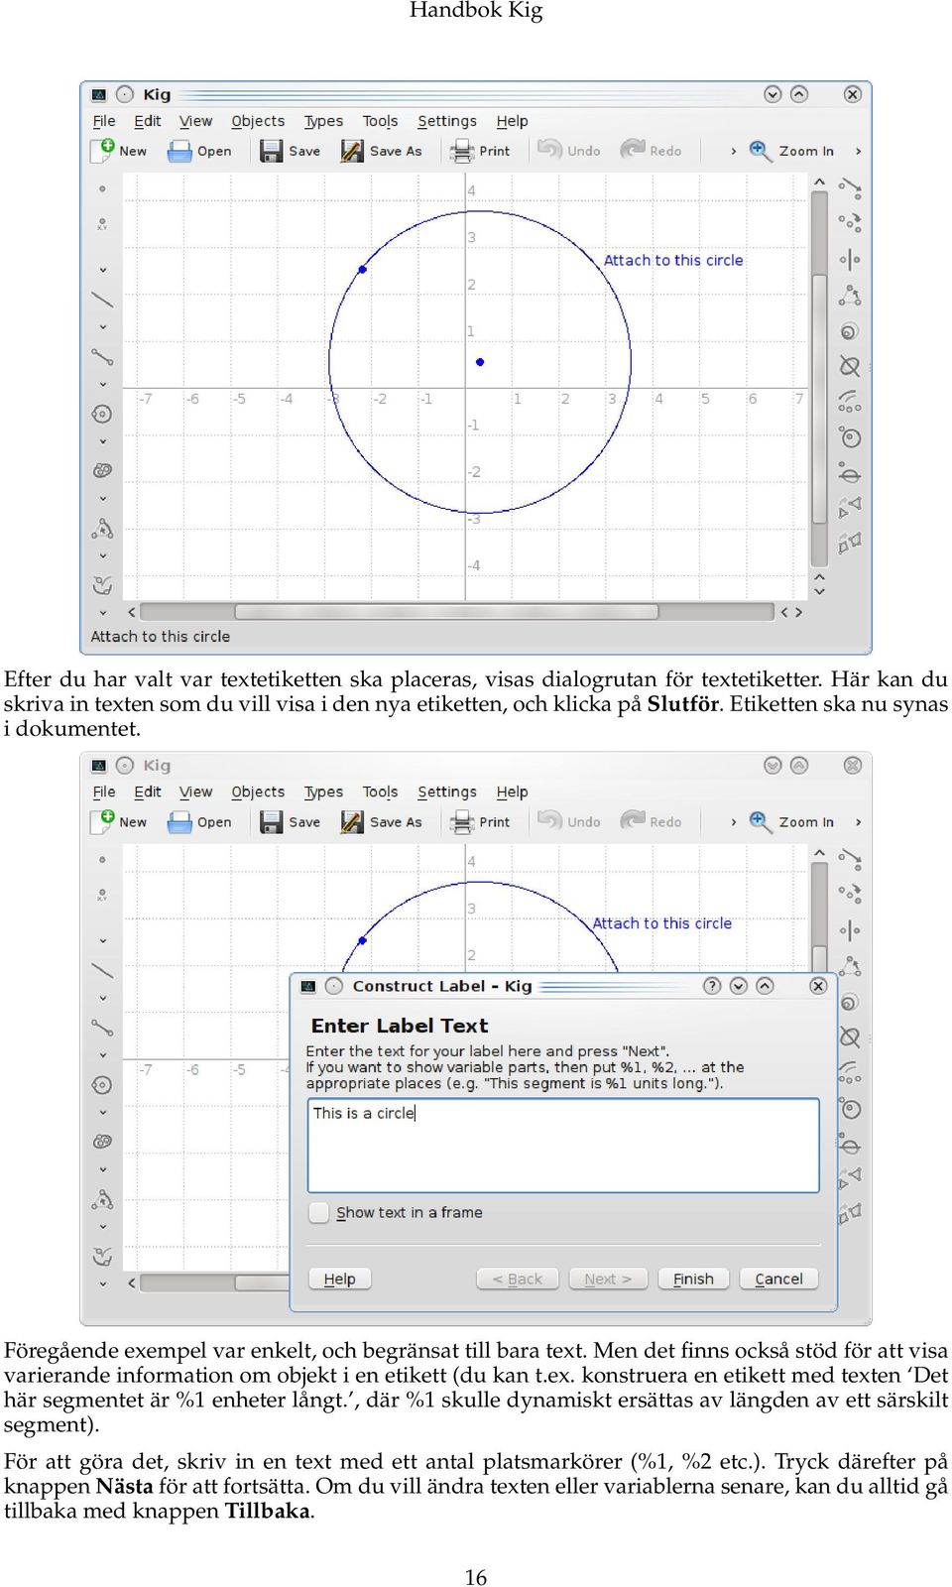The height and width of the screenshot is (1587, 952).
Task: Click Zoom In in the lower Kig toolbar
Action: coord(791,822)
